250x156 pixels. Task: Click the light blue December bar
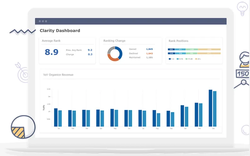(x=215, y=109)
